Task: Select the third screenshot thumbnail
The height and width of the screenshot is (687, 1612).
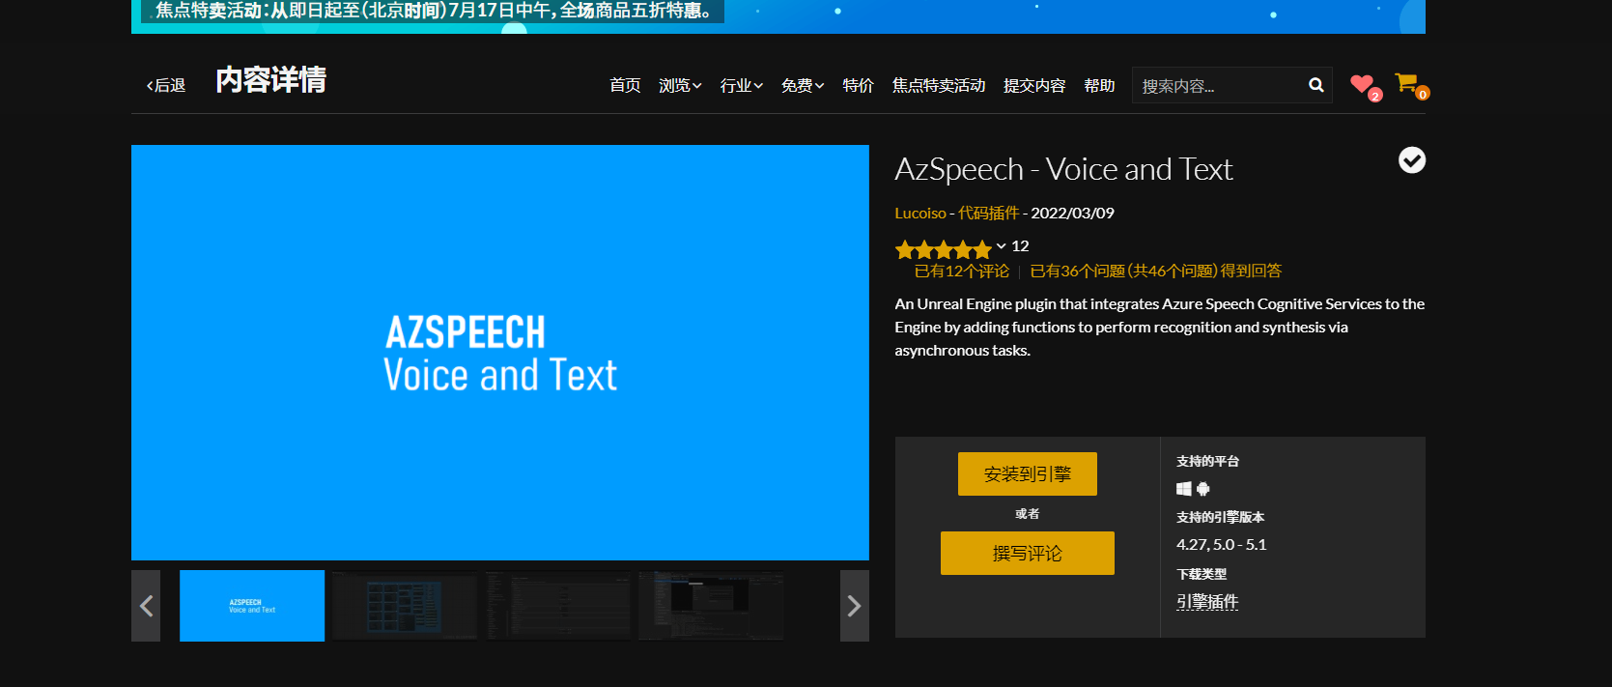Action: 558,606
